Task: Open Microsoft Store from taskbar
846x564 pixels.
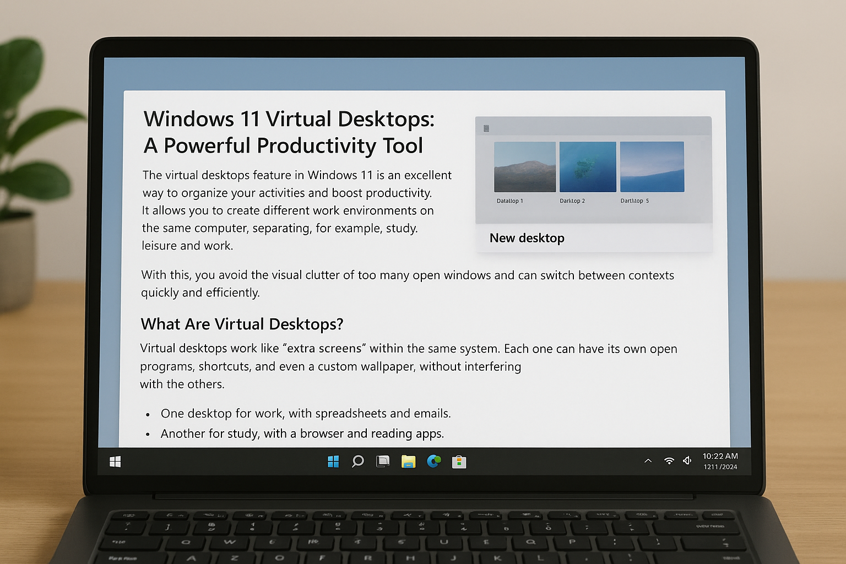Action: [459, 462]
